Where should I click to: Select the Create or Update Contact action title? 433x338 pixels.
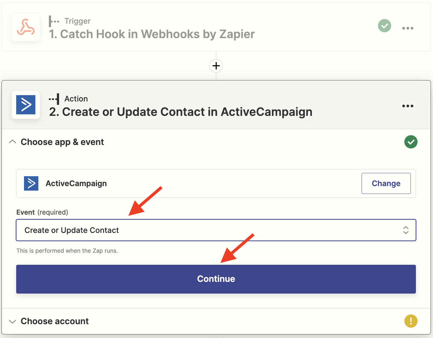click(181, 112)
